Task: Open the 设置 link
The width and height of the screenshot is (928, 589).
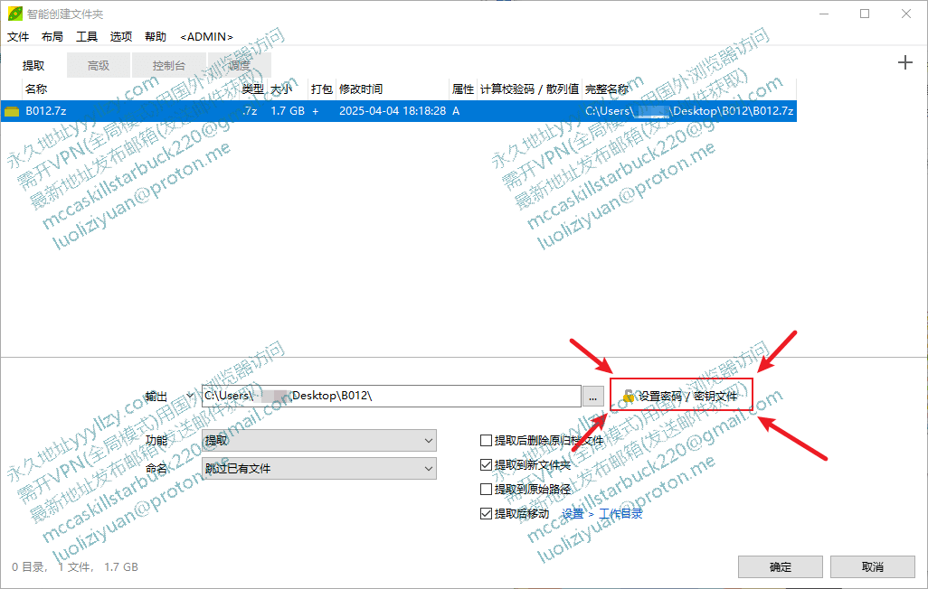Action: [x=573, y=514]
